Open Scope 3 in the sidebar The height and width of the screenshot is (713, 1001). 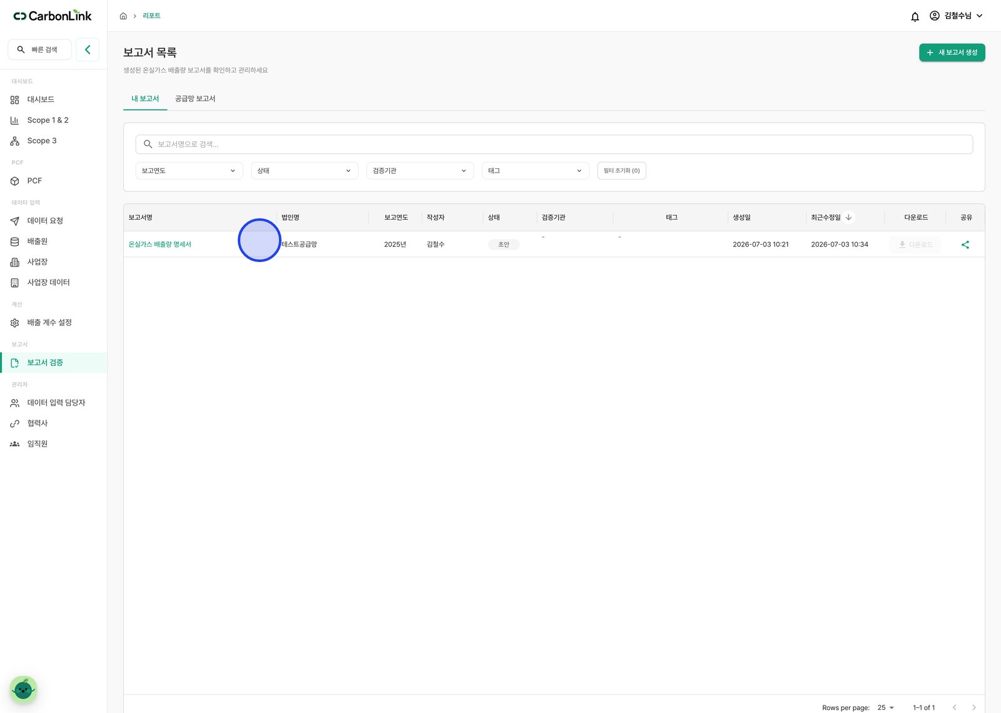tap(41, 141)
